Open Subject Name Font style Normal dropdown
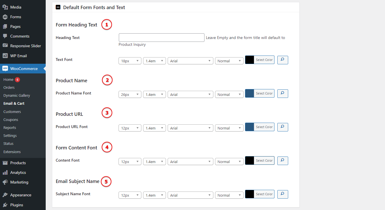This screenshot has height=210, width=385. point(229,195)
